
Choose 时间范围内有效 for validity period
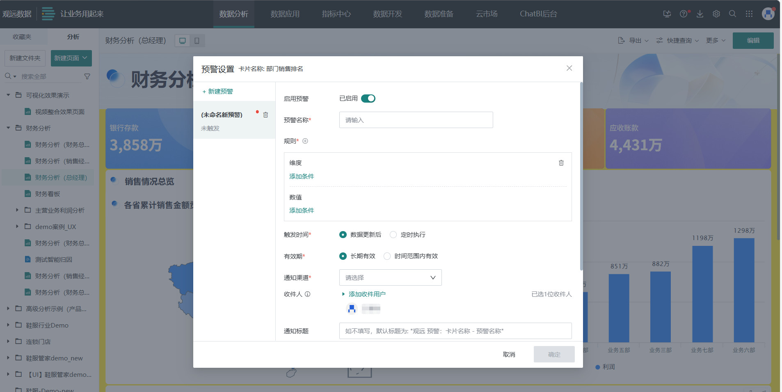pos(387,256)
